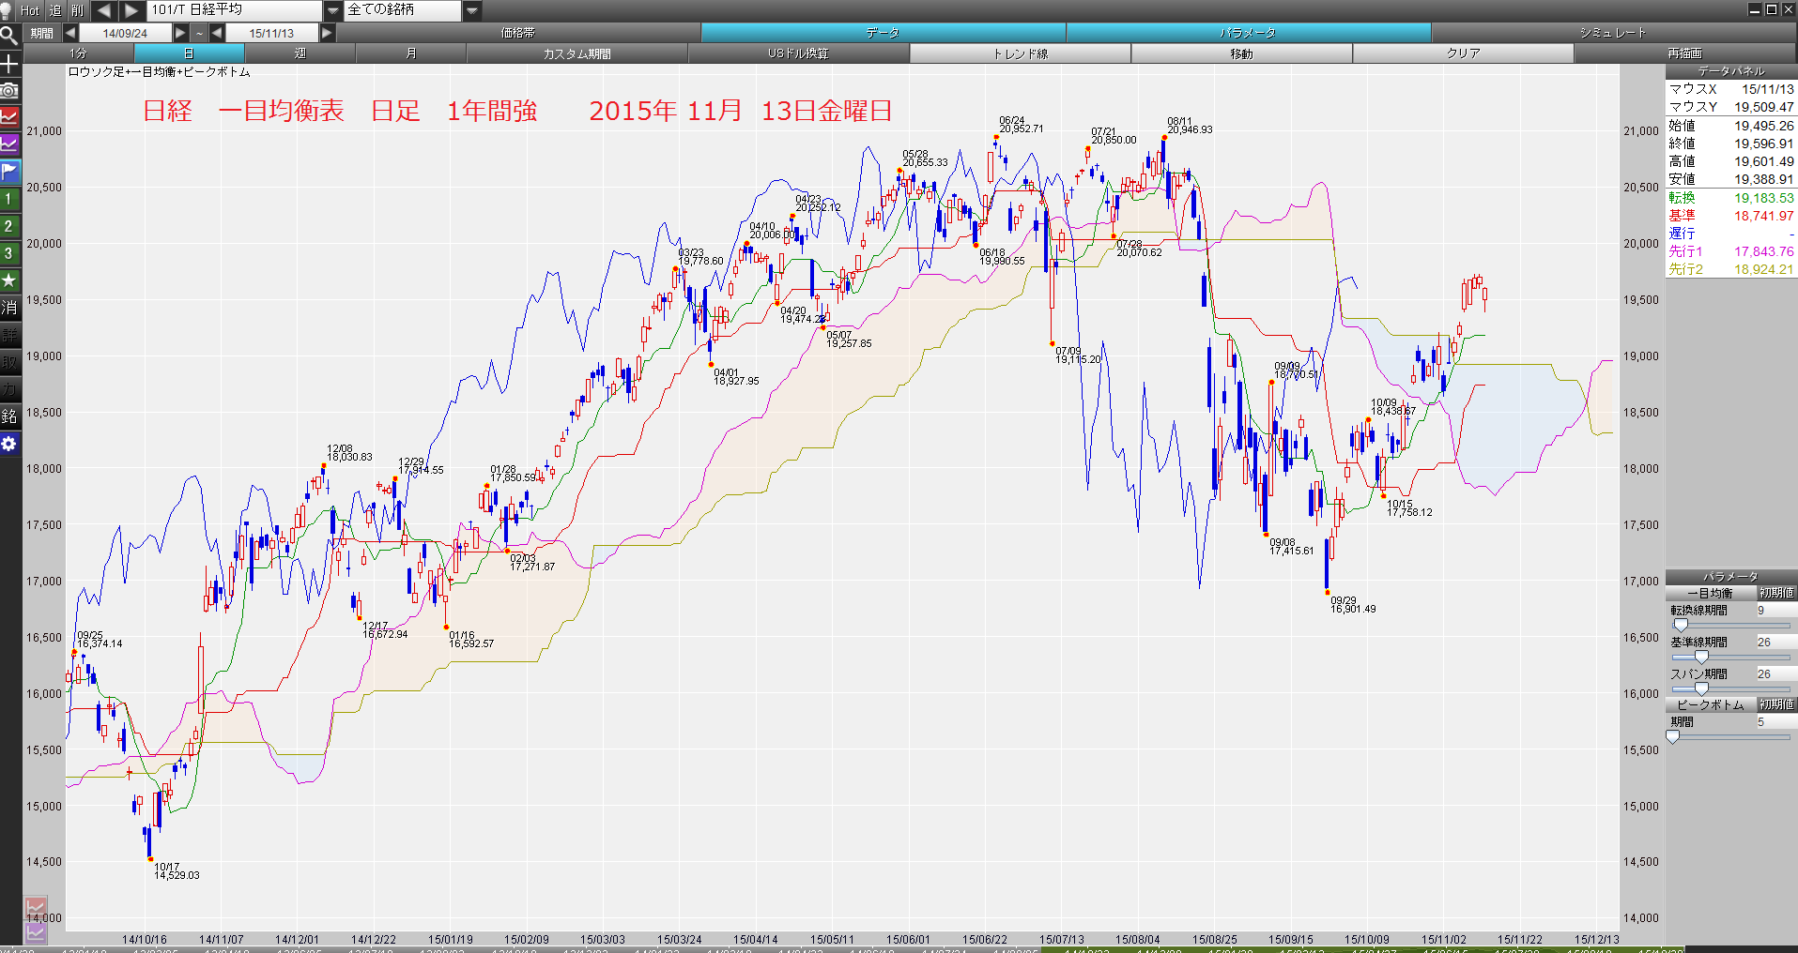Click the 取 icon in sidebar

tap(9, 362)
